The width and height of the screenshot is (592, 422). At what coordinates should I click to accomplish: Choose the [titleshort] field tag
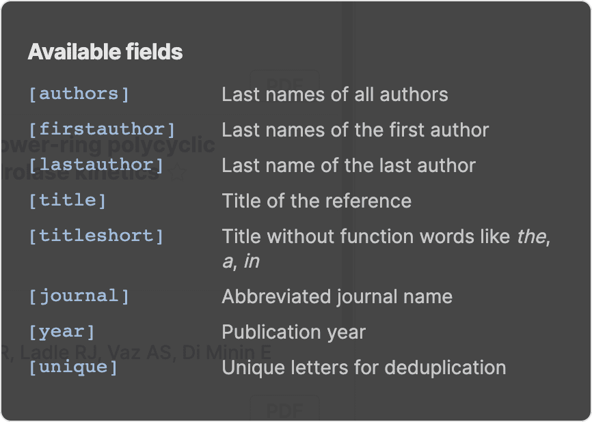96,236
